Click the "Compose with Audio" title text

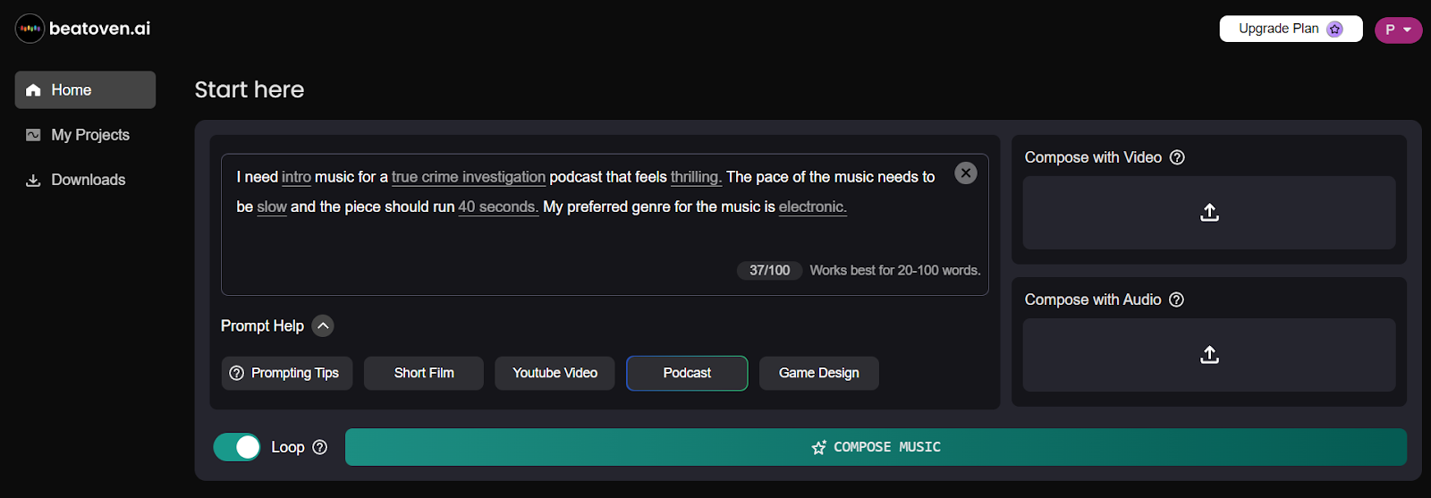point(1093,300)
